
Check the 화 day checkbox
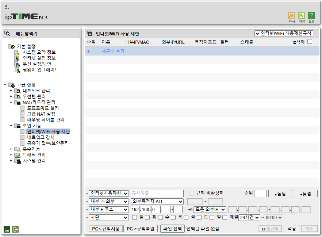point(147,217)
